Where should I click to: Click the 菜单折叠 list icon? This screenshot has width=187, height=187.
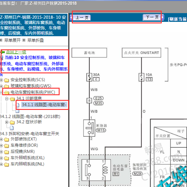(x=24, y=40)
